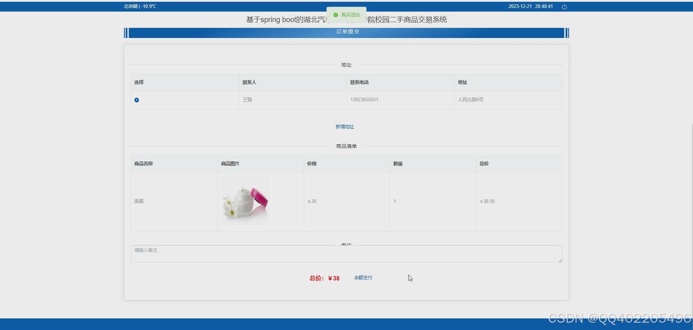Click the 订单提交 blue header bar
Screen dimensions: 693x330
[346, 32]
